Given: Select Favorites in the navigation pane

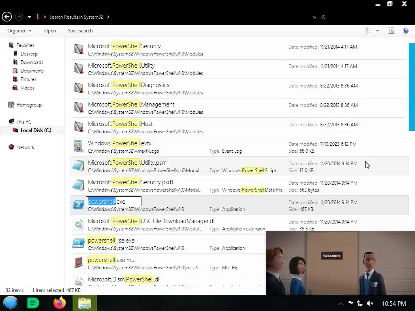Looking at the screenshot, I should point(26,45).
